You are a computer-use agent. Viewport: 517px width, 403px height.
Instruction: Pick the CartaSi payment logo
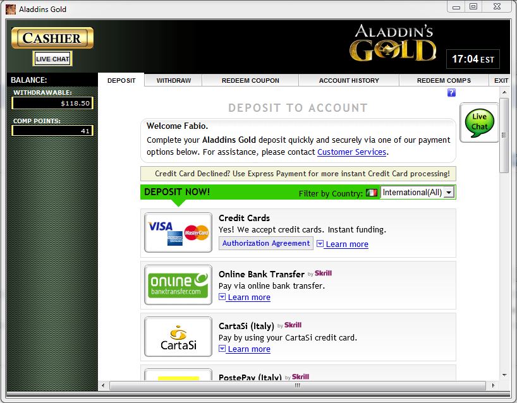[x=178, y=337]
